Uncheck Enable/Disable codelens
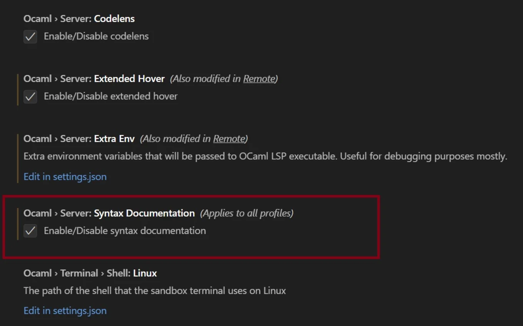 click(x=30, y=36)
